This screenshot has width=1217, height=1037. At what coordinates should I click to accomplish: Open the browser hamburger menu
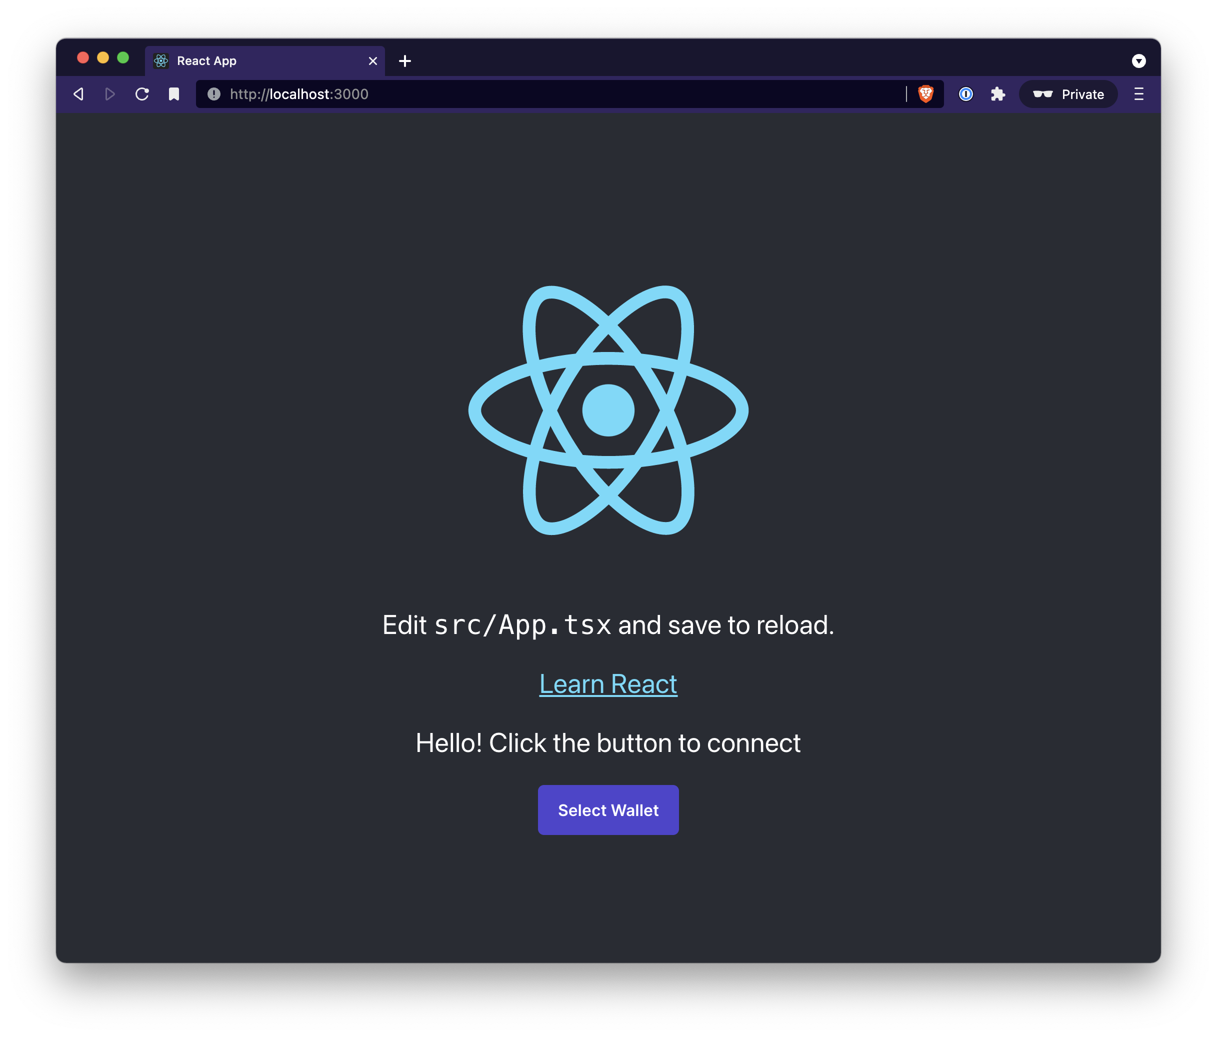pos(1138,94)
